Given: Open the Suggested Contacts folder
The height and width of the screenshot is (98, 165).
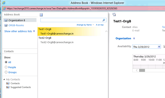Looking at the screenshot, I should (x=21, y=87).
